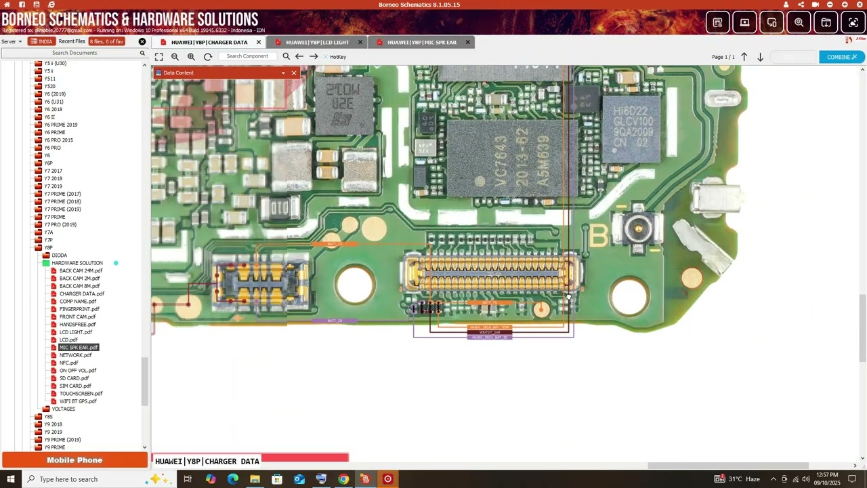Open Chrome from the taskbar
867x488 pixels.
343,479
